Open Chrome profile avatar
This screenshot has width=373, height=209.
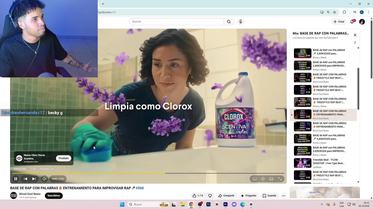click(362, 12)
